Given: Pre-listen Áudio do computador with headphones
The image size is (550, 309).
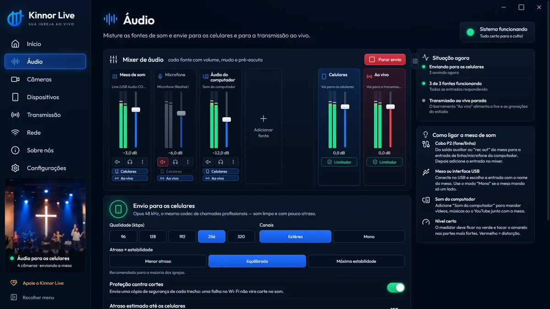Looking at the screenshot, I should (x=220, y=162).
